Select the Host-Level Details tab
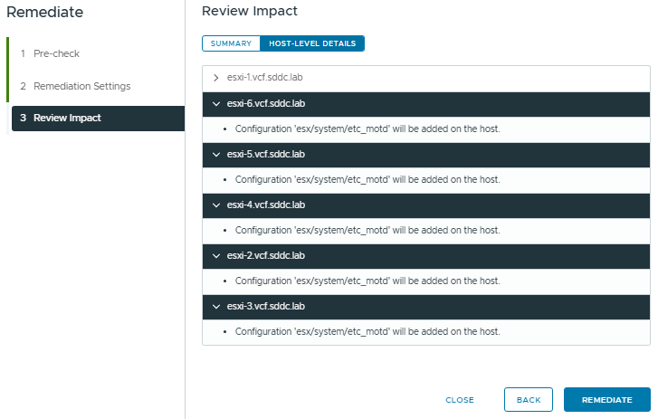Image resolution: width=658 pixels, height=419 pixels. (x=312, y=43)
